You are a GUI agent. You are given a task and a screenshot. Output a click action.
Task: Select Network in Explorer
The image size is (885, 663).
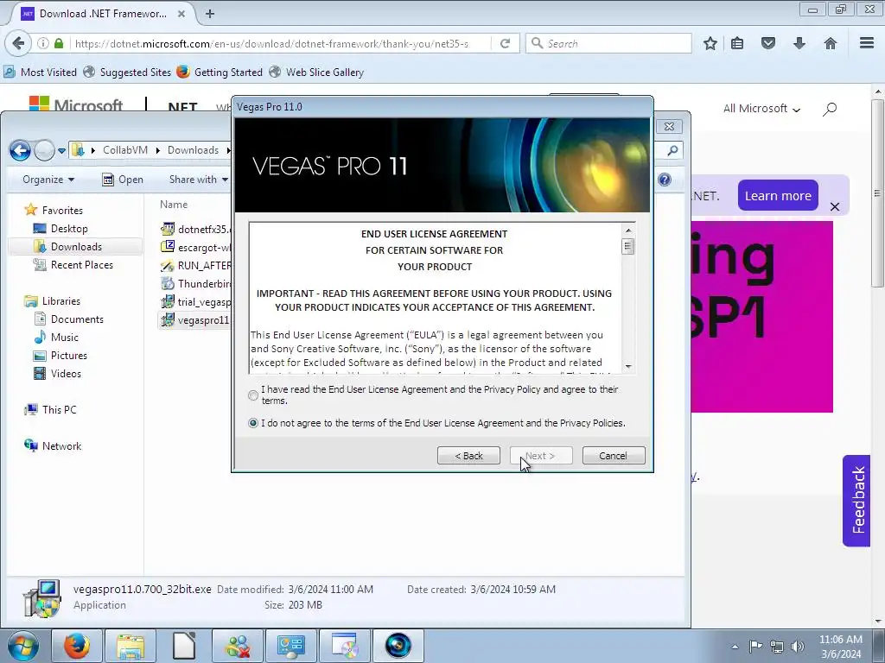61,446
